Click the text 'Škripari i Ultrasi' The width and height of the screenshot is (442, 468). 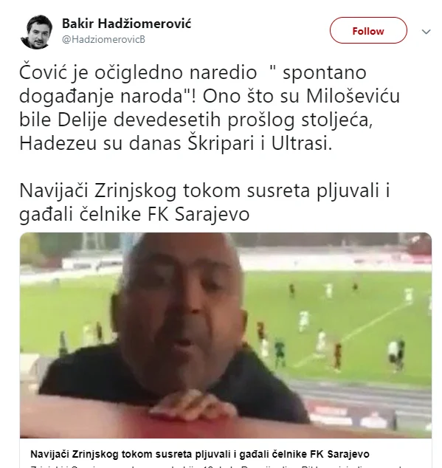tap(260, 143)
